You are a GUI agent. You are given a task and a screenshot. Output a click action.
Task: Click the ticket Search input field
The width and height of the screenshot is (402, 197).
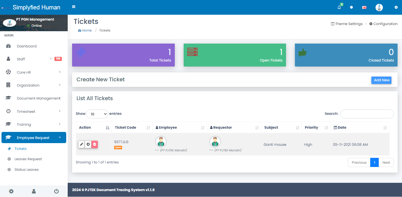click(367, 114)
